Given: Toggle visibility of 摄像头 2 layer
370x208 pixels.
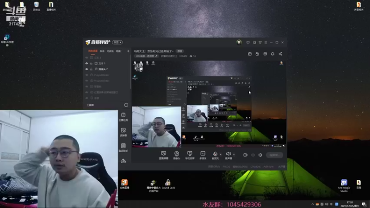Looking at the screenshot, I should click(86, 69).
